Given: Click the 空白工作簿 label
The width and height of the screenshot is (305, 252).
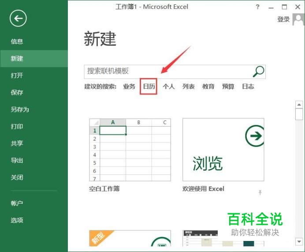Looking at the screenshot, I should (x=104, y=189).
